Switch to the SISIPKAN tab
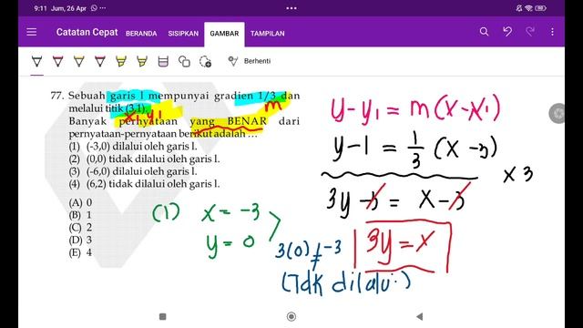The height and width of the screenshot is (328, 583). (183, 34)
